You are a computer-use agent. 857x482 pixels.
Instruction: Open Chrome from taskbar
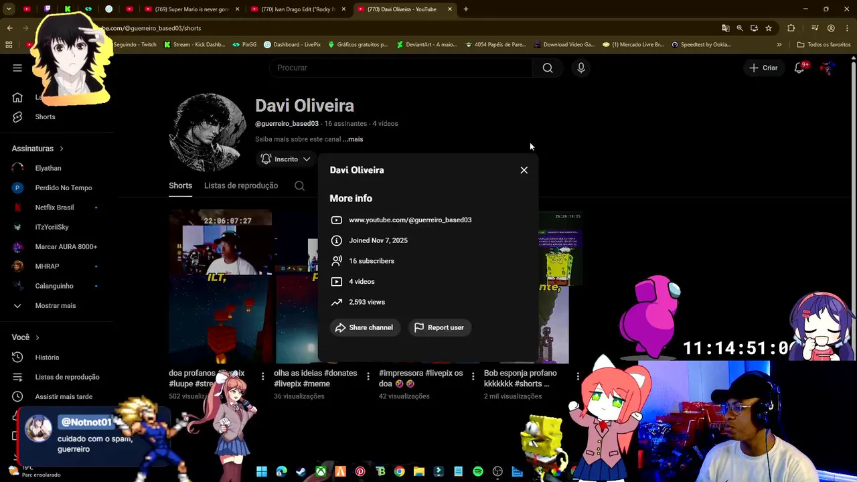click(x=399, y=471)
